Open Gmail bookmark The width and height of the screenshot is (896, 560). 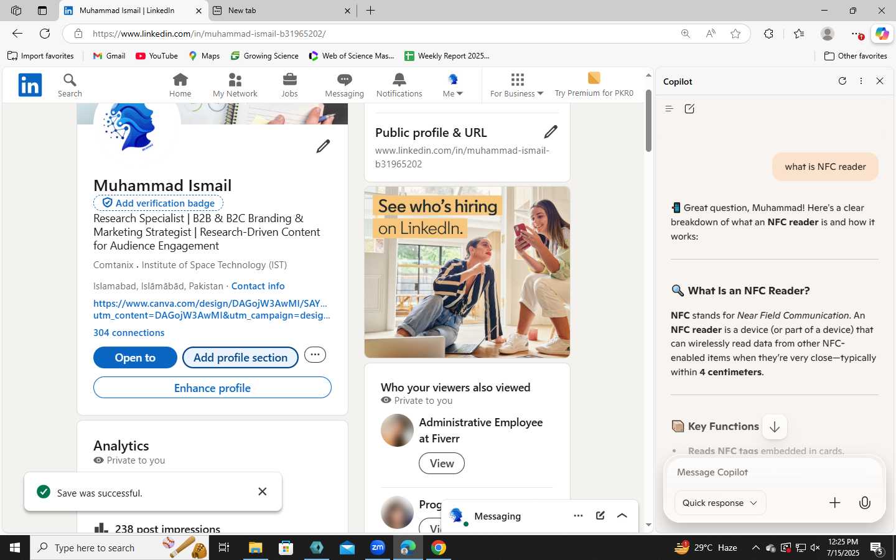pyautogui.click(x=109, y=56)
